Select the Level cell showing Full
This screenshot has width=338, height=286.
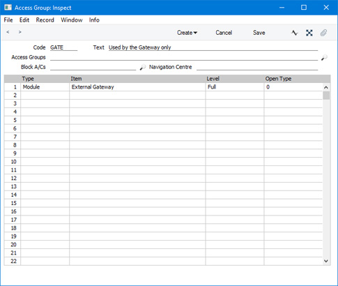click(235, 87)
